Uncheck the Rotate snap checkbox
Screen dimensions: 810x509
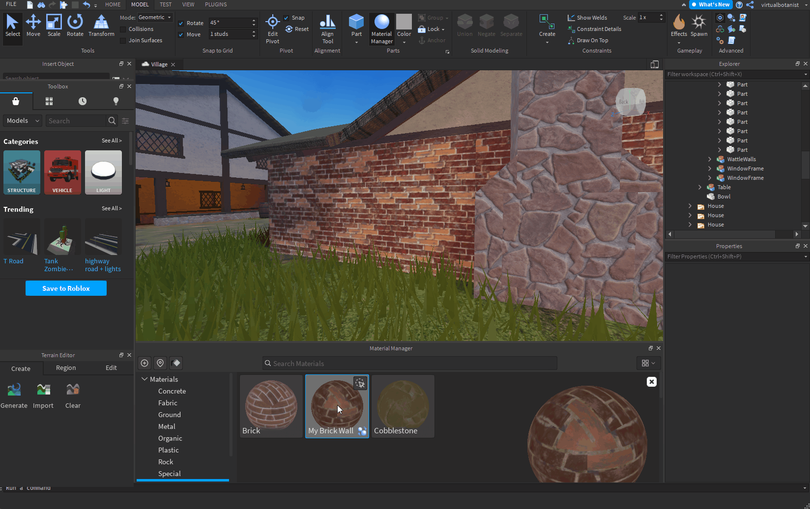[181, 24]
